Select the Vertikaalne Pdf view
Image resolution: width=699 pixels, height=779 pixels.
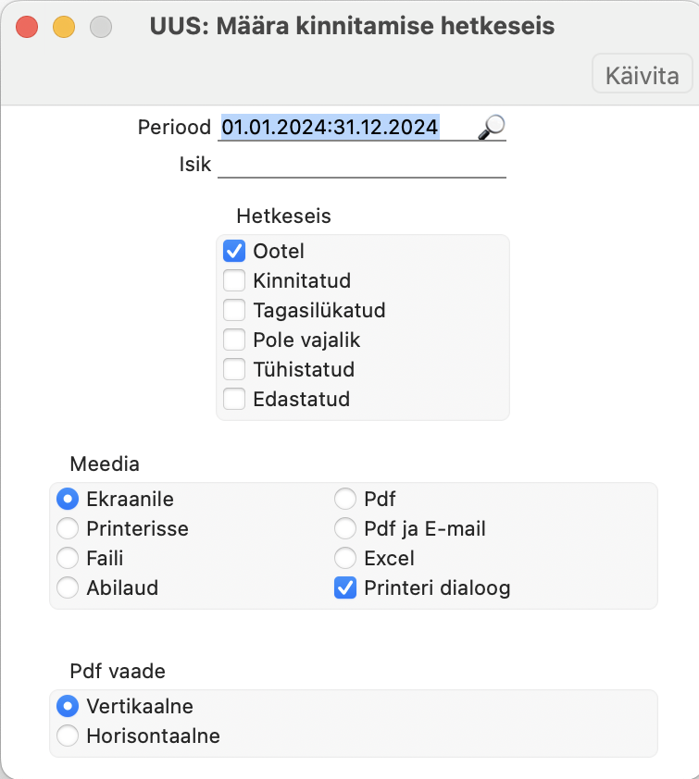pos(68,706)
